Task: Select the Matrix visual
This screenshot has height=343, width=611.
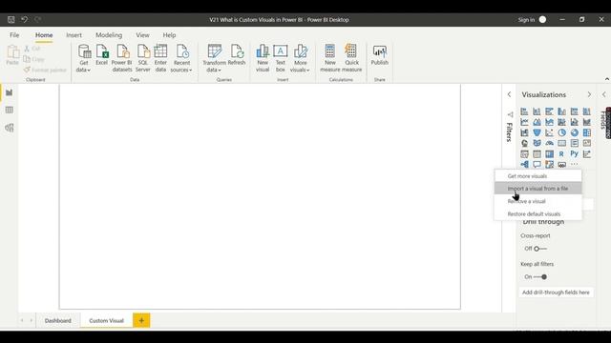Action: (550, 154)
